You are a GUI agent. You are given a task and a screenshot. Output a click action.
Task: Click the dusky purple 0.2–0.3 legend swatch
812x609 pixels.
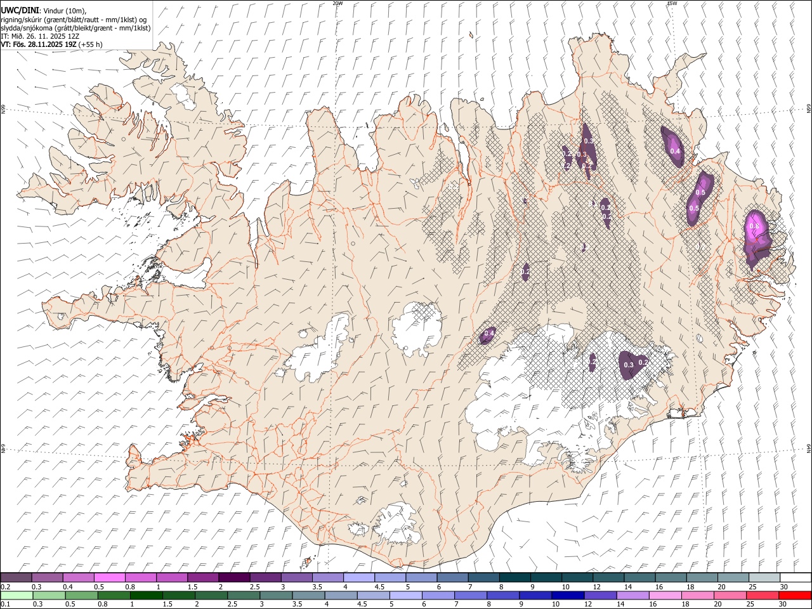16,577
